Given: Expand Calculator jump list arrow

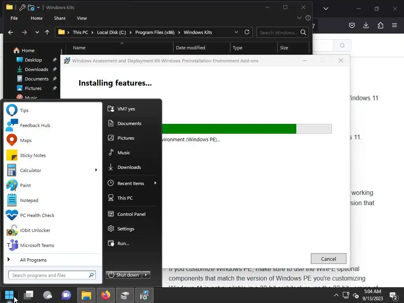Looking at the screenshot, I should [x=96, y=170].
